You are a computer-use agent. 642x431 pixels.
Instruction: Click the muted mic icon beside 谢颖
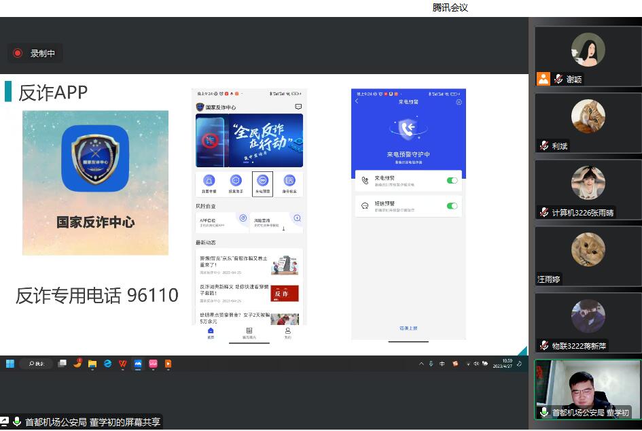558,79
